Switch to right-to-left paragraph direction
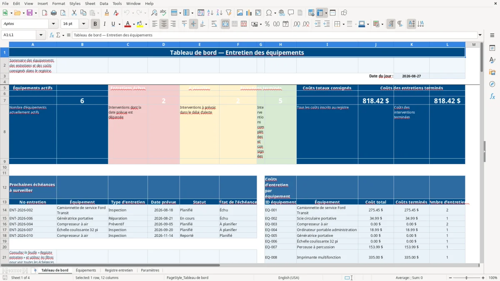 tap(400, 24)
